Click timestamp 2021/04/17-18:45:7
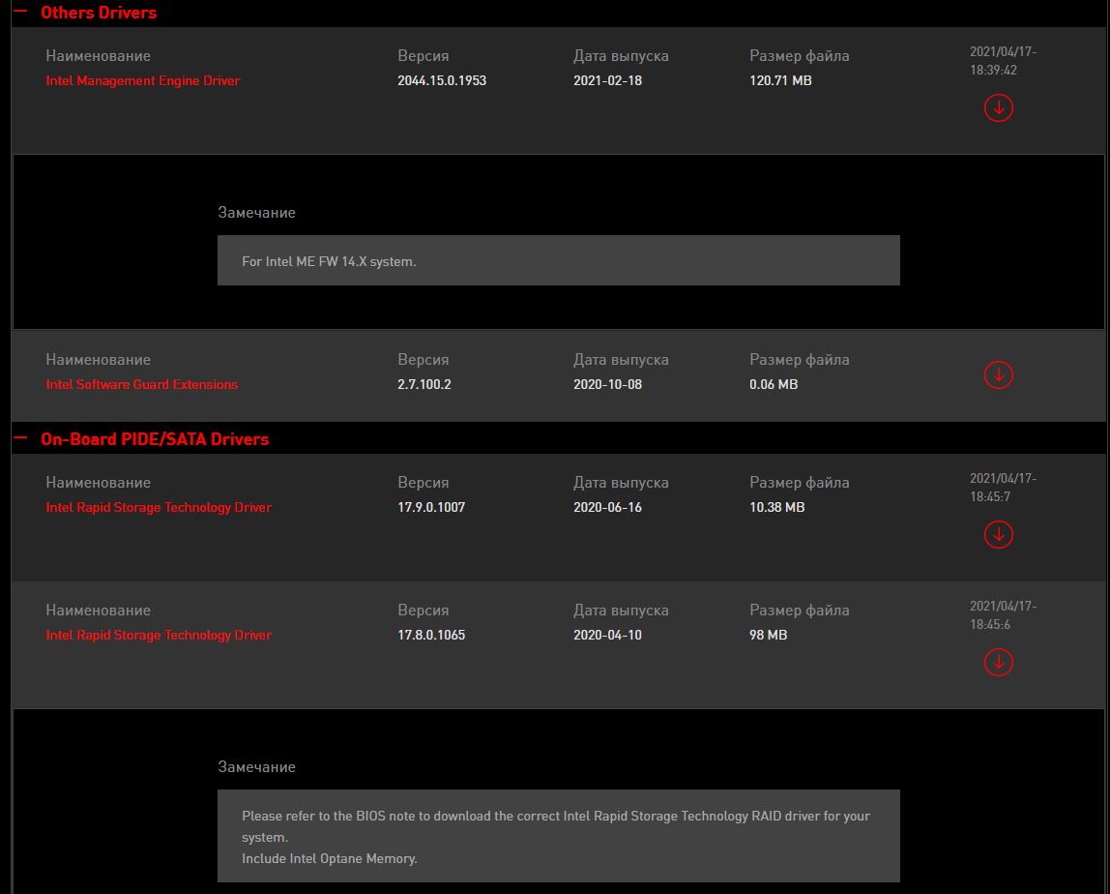 pyautogui.click(x=1003, y=488)
